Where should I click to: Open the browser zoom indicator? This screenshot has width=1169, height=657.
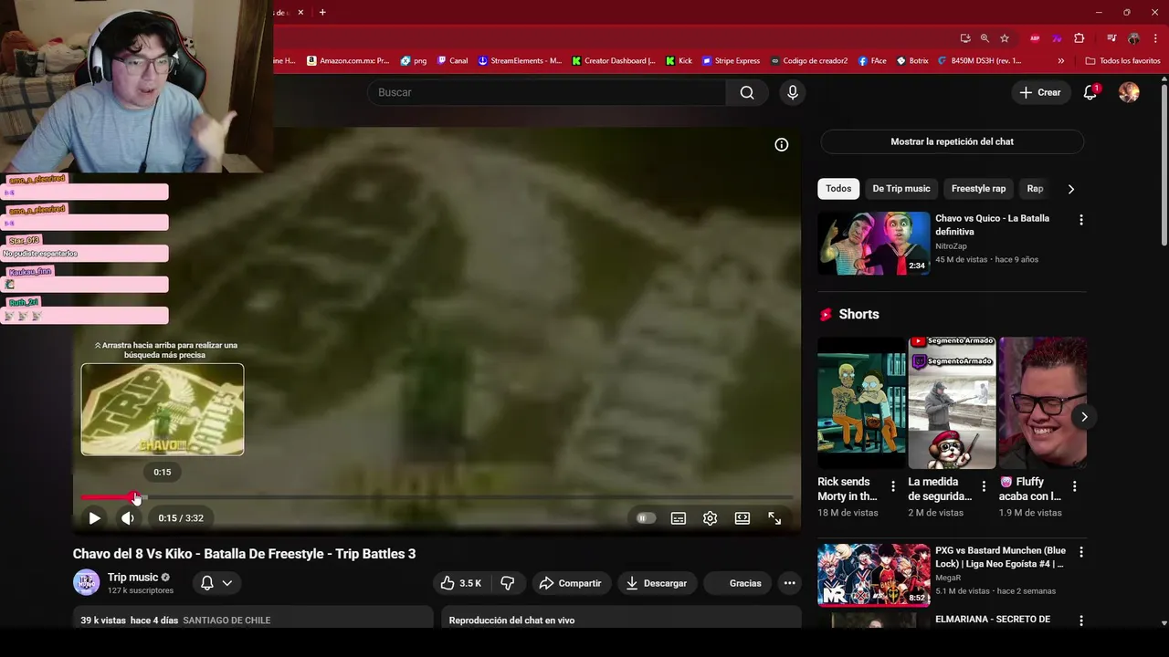coord(985,38)
